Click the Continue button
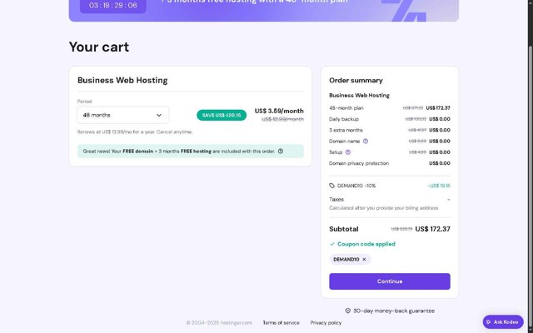The image size is (533, 333). pos(390,281)
